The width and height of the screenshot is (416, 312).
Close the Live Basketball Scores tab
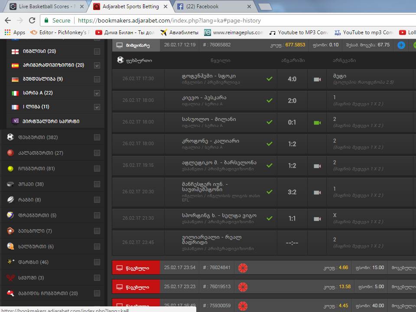tap(82, 6)
